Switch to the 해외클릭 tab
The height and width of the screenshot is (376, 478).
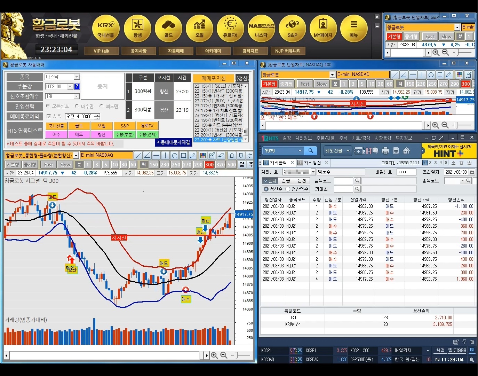279,163
